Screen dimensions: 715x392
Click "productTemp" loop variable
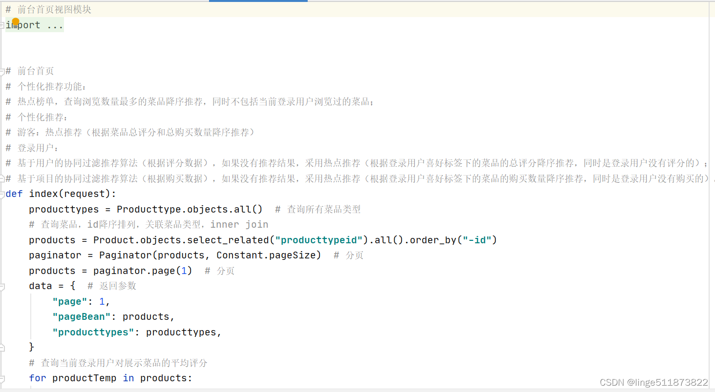coord(84,378)
